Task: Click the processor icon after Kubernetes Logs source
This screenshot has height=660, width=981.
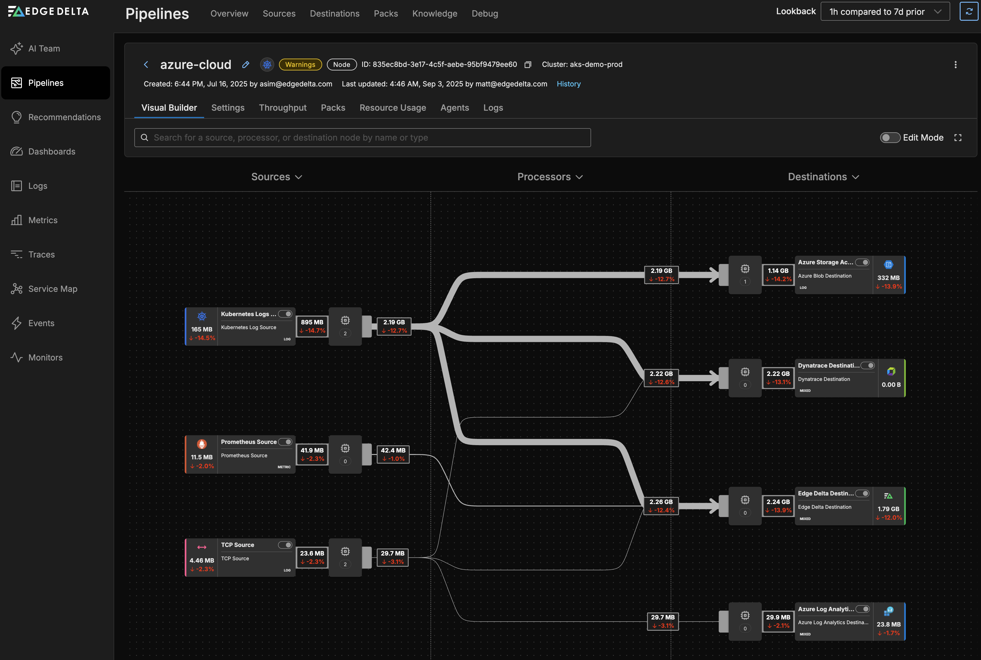Action: (345, 321)
